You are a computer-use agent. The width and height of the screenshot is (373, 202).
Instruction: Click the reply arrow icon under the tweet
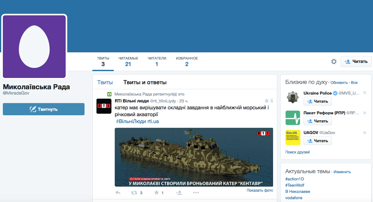tap(118, 193)
